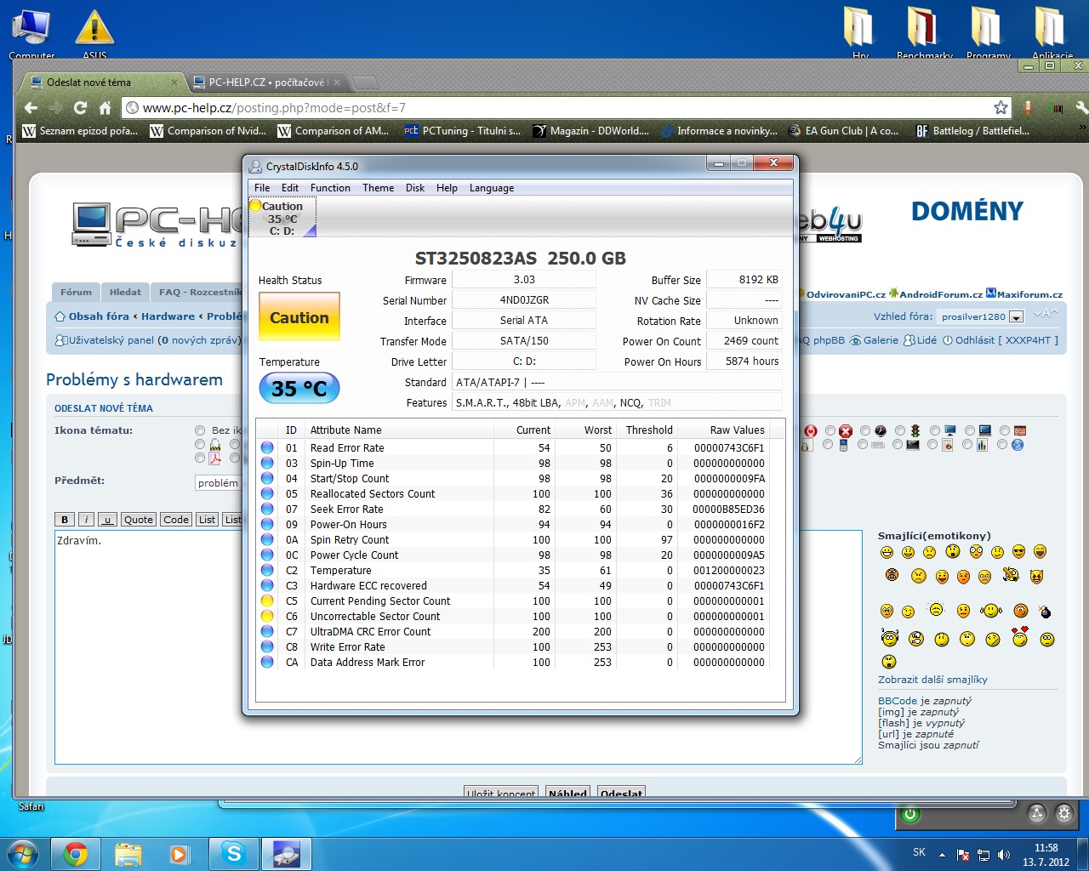The height and width of the screenshot is (871, 1089).
Task: Select the UltraDMA CRC Error Count row
Action: tap(515, 632)
